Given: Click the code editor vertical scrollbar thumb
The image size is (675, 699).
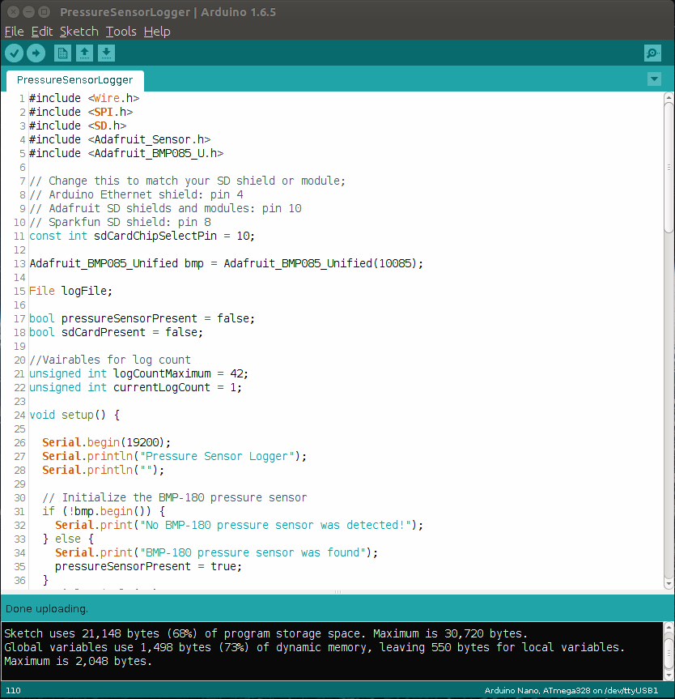Looking at the screenshot, I should [x=669, y=167].
